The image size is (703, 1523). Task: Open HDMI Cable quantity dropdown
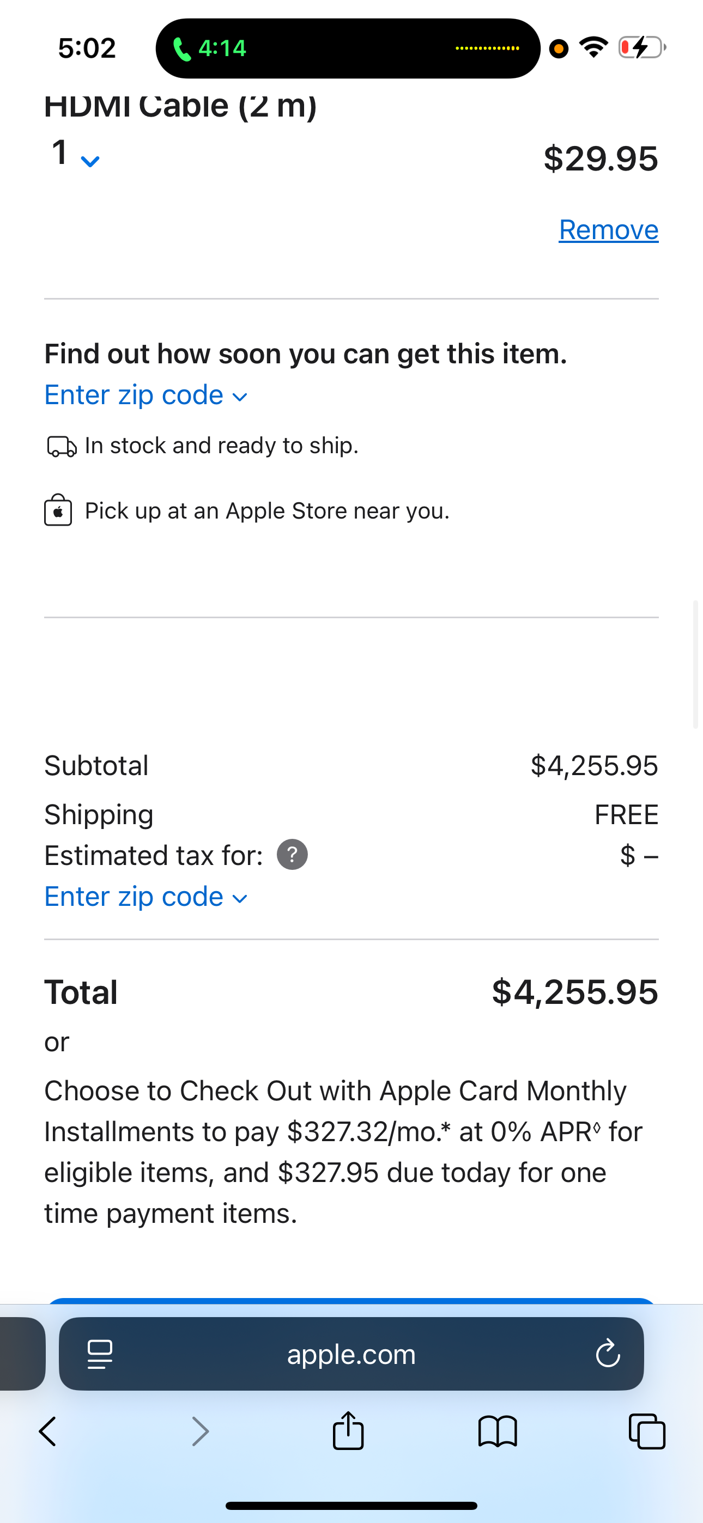[75, 155]
